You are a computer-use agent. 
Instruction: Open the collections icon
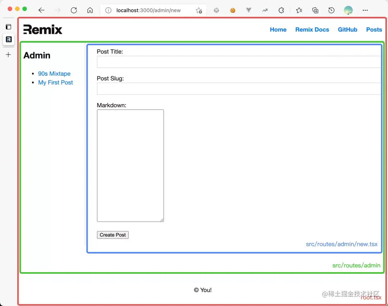click(x=315, y=10)
